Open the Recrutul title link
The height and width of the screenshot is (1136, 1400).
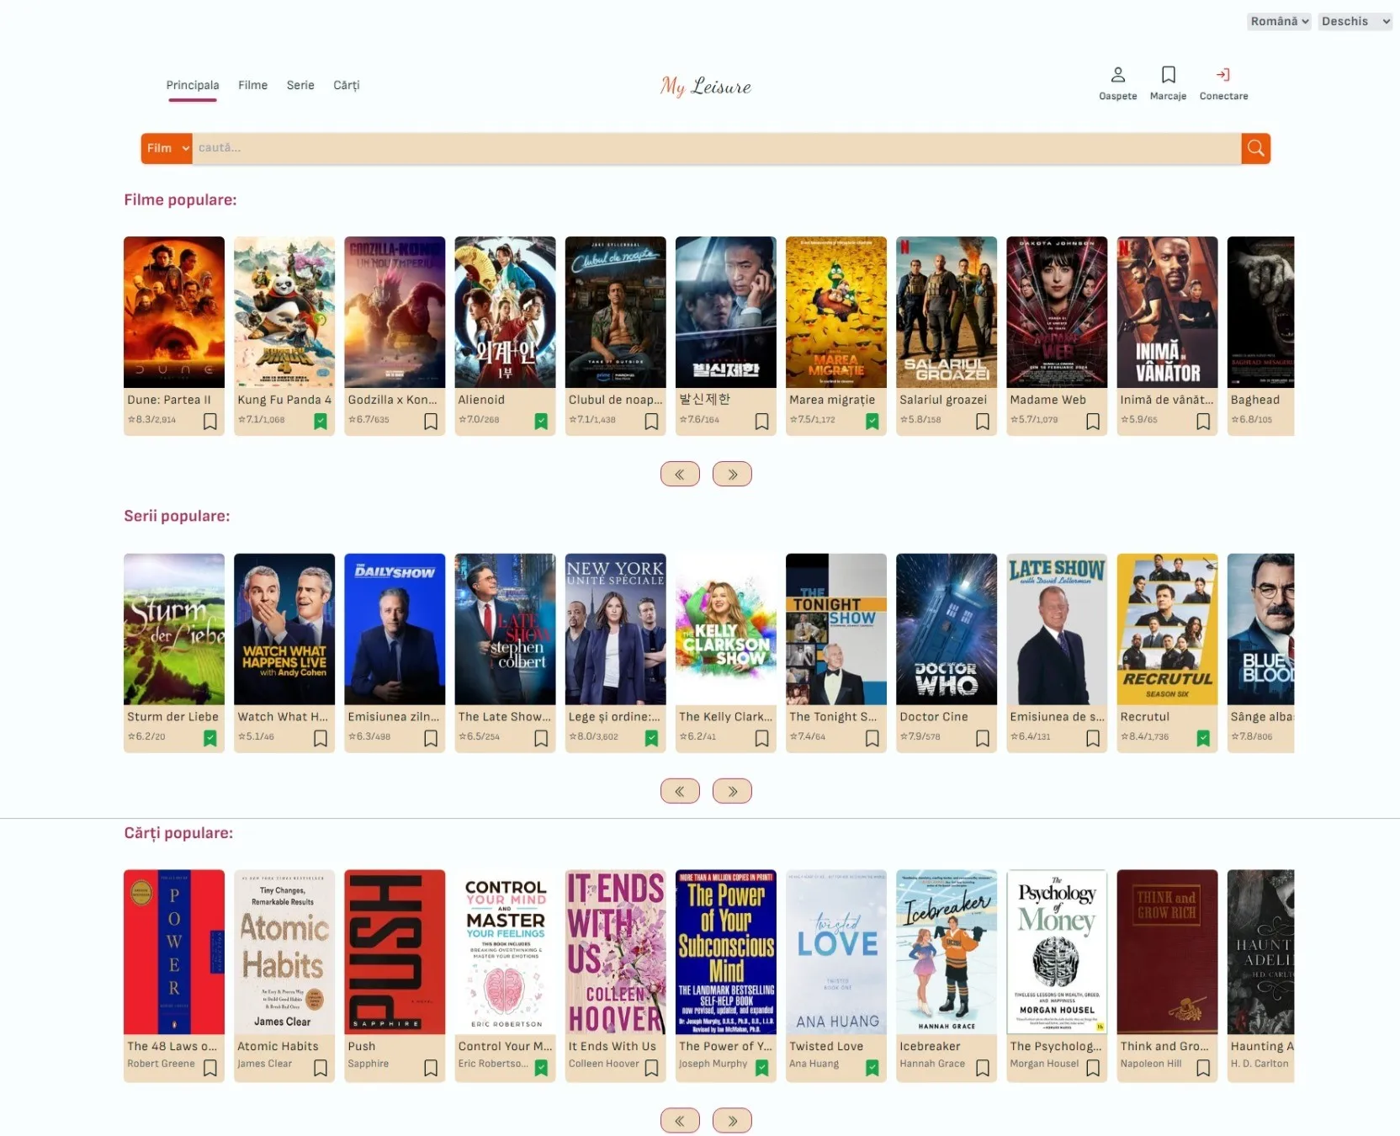pos(1145,717)
